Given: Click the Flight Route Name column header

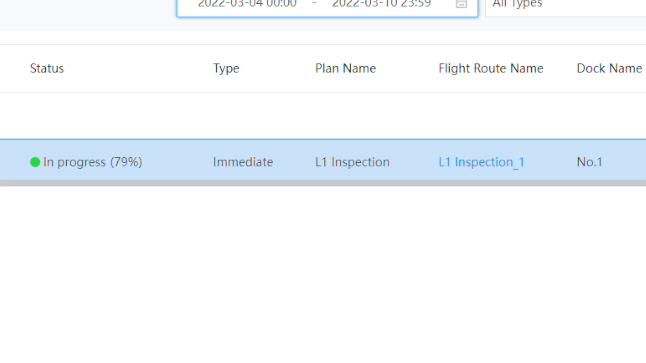Looking at the screenshot, I should [x=491, y=69].
